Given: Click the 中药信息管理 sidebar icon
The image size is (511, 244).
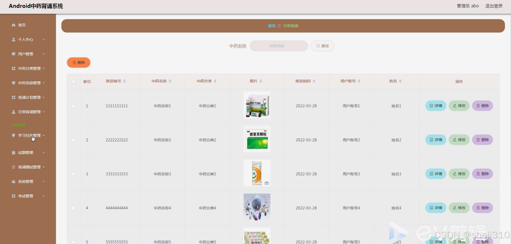Looking at the screenshot, I should (x=13, y=83).
